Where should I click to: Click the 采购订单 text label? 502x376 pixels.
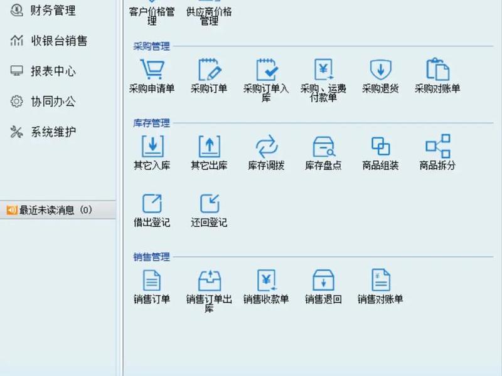(x=209, y=88)
